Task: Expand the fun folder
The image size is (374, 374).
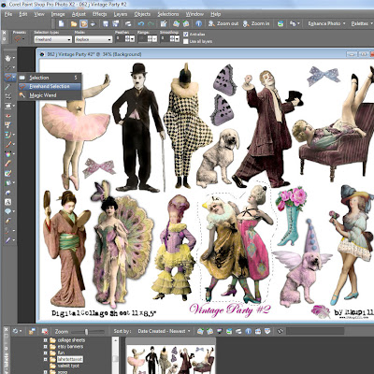Action: point(45,352)
